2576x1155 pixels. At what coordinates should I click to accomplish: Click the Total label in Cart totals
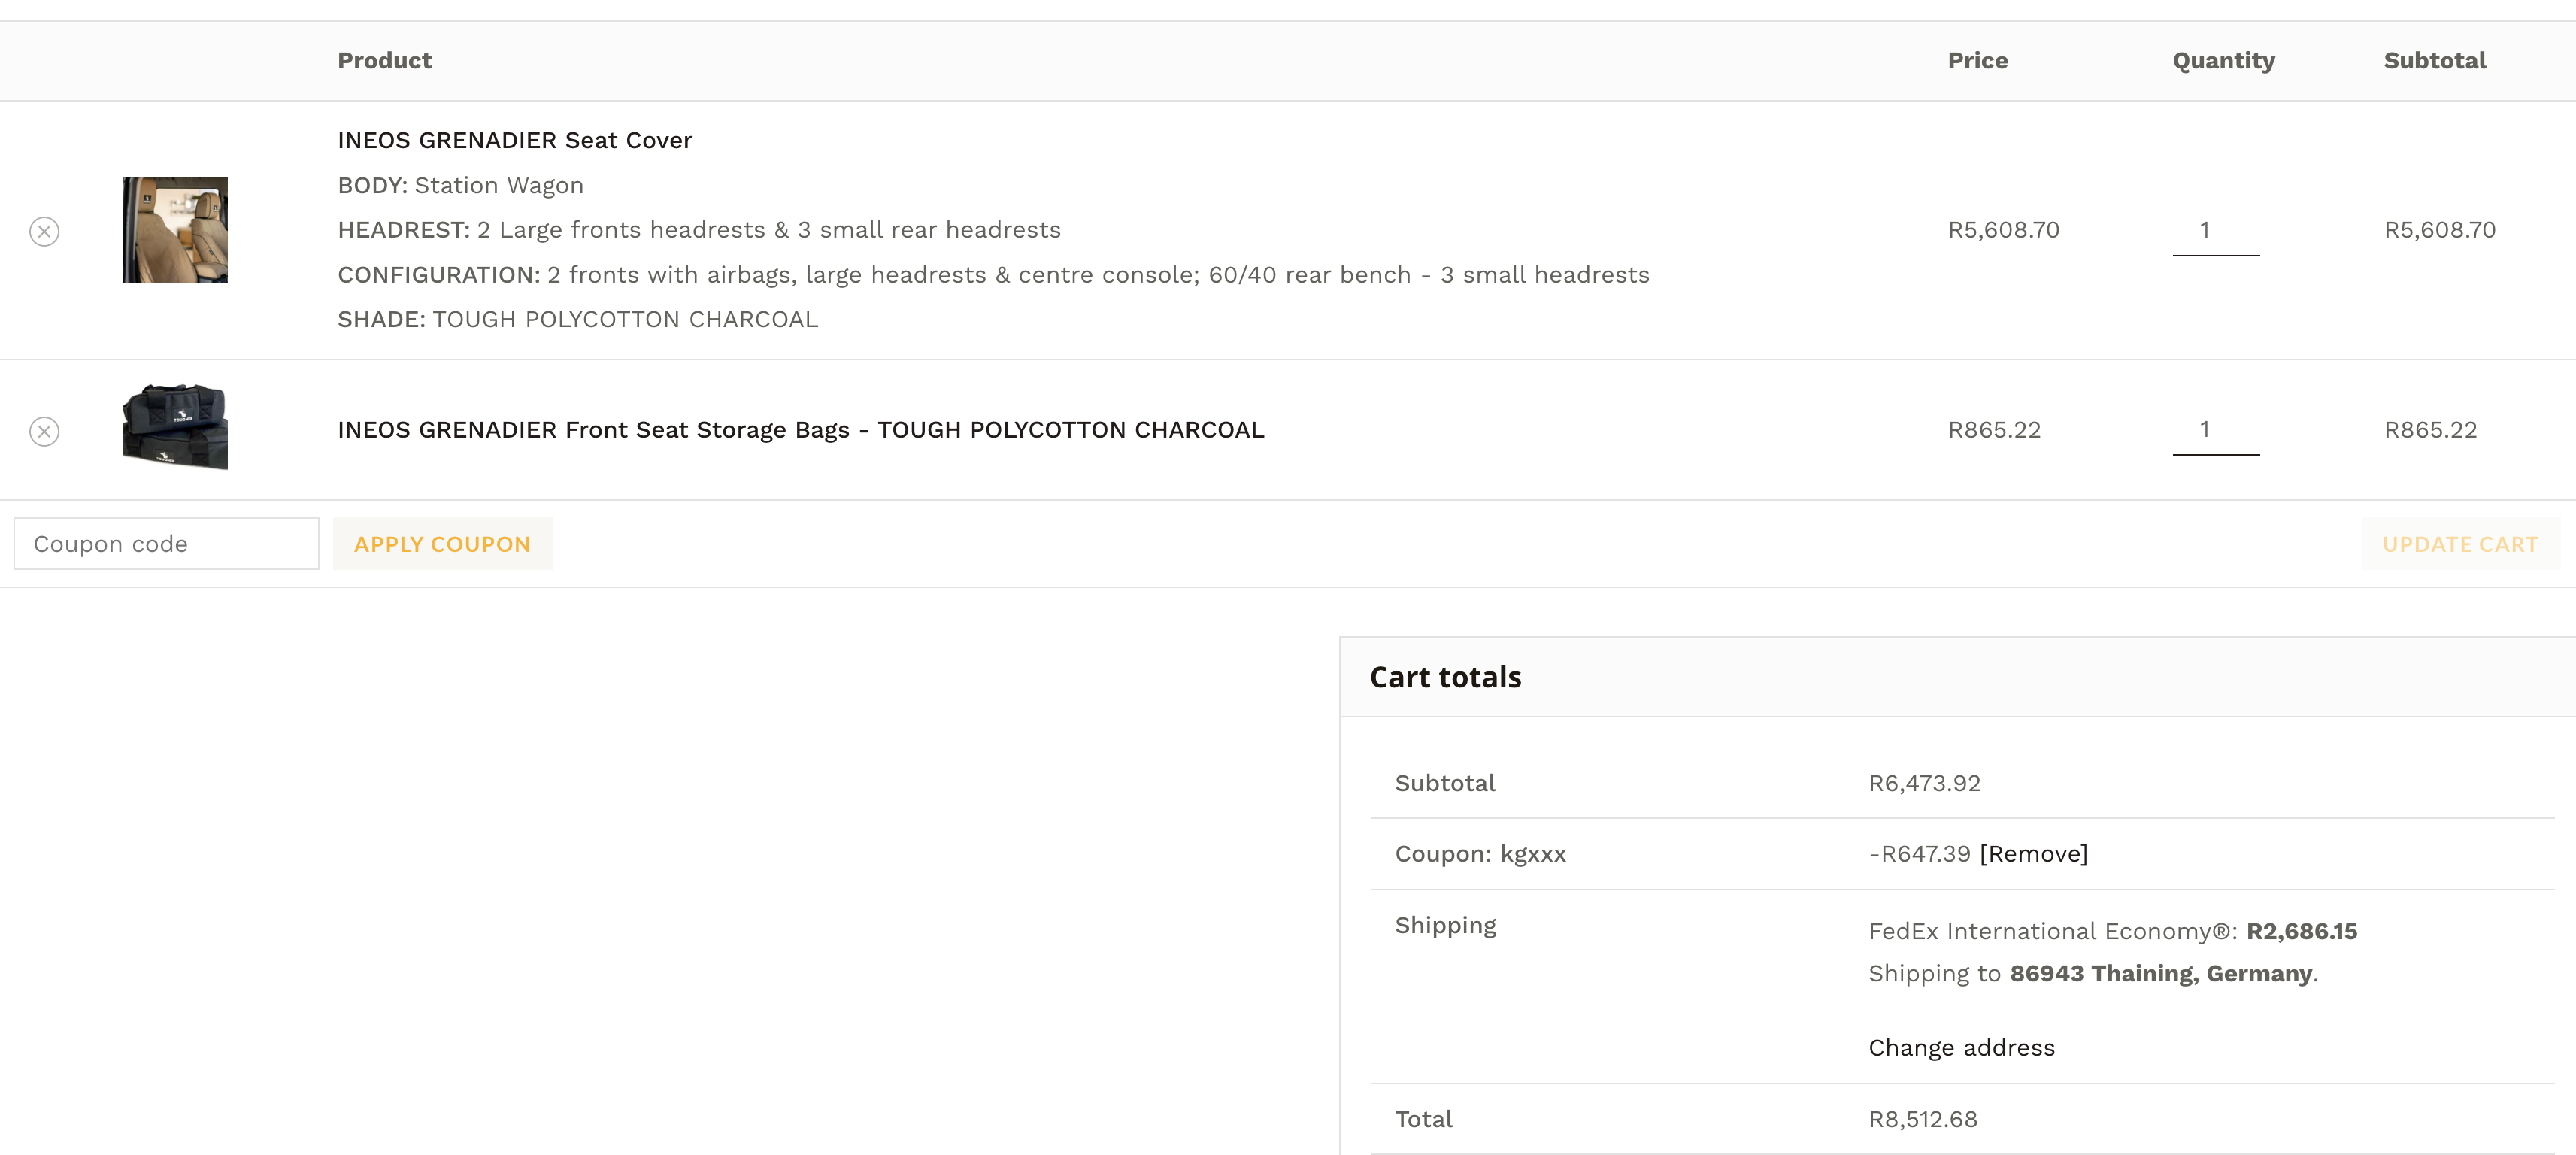tap(1424, 1119)
